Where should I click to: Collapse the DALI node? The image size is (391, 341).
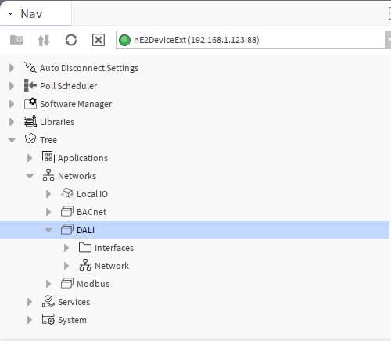pyautogui.click(x=48, y=230)
